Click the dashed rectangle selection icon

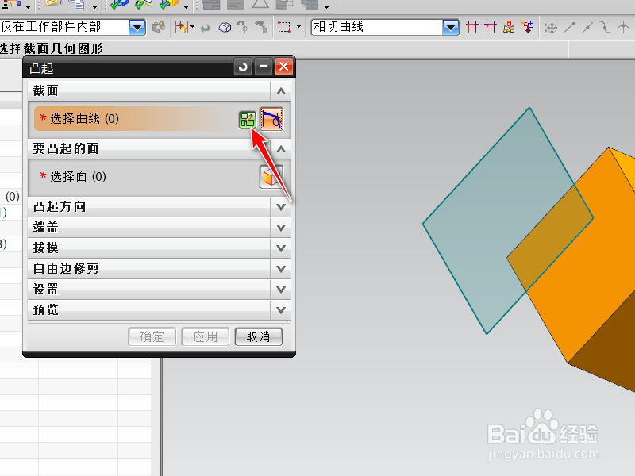tap(284, 27)
